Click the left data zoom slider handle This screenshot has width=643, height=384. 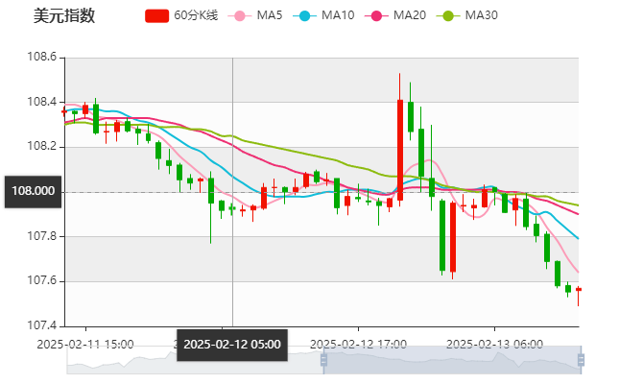coord(323,360)
